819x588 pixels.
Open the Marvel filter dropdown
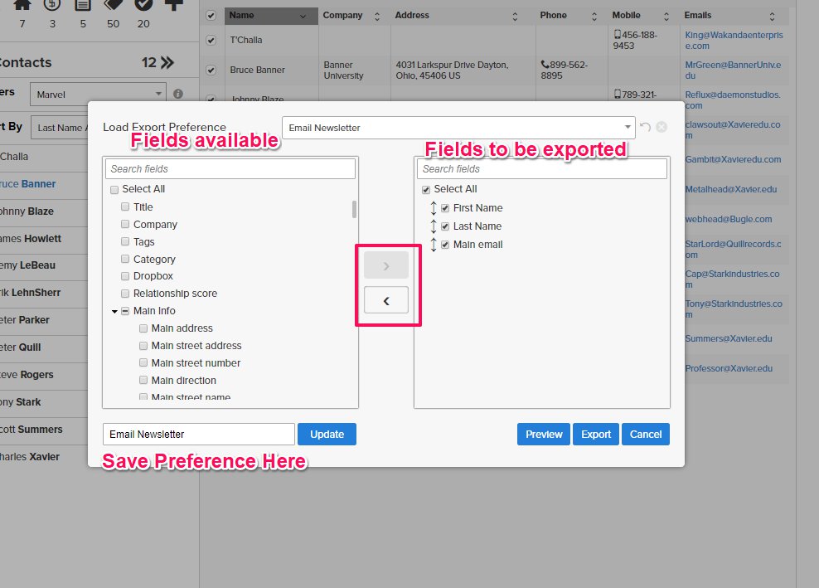tap(98, 95)
